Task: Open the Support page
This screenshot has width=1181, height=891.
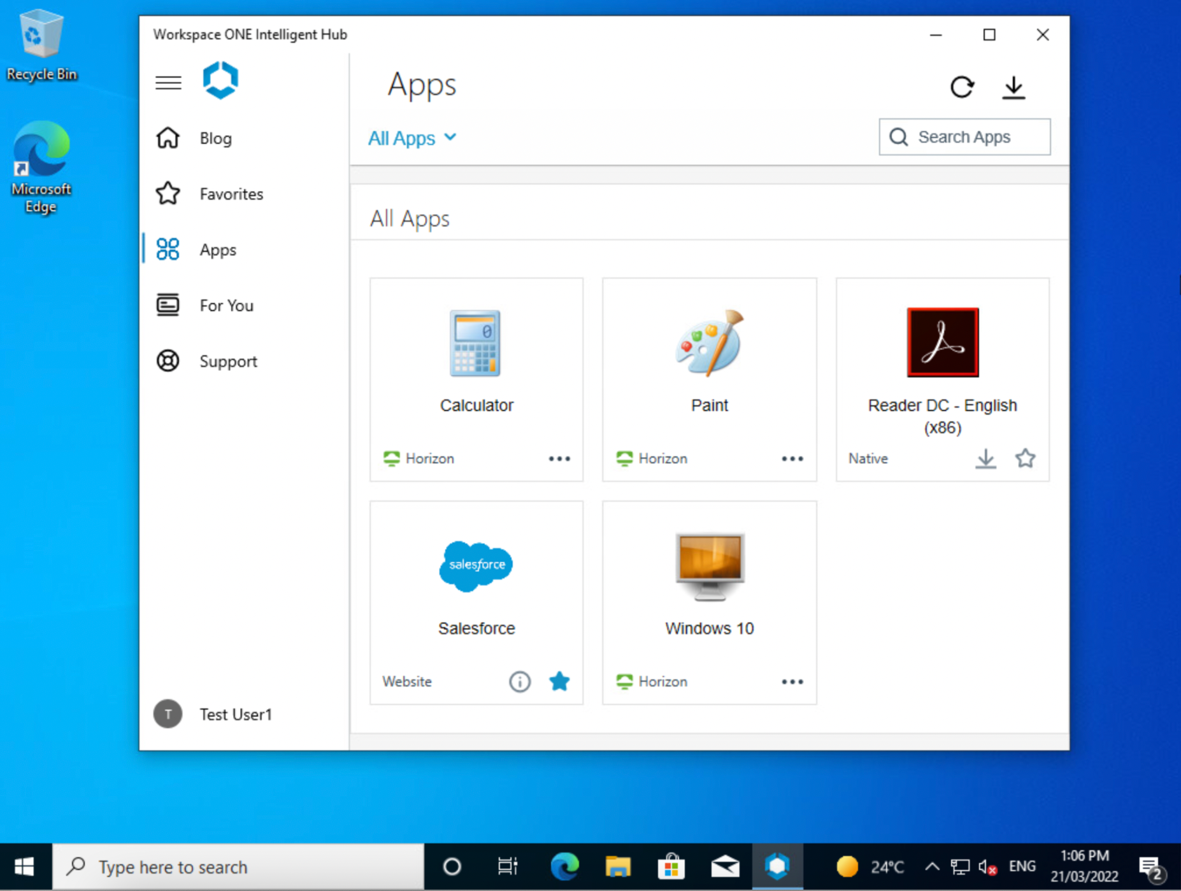Action: tap(228, 361)
